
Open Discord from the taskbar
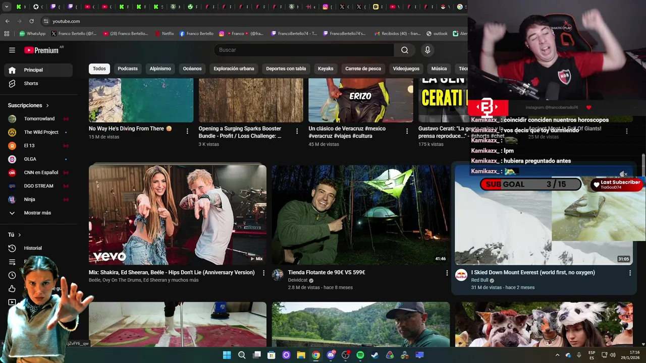(x=331, y=355)
